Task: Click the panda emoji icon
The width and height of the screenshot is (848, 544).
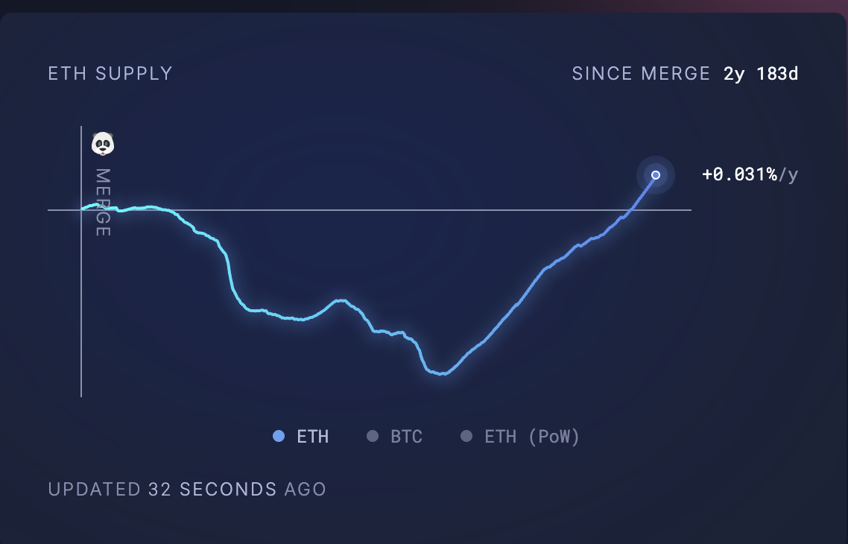Action: [103, 144]
